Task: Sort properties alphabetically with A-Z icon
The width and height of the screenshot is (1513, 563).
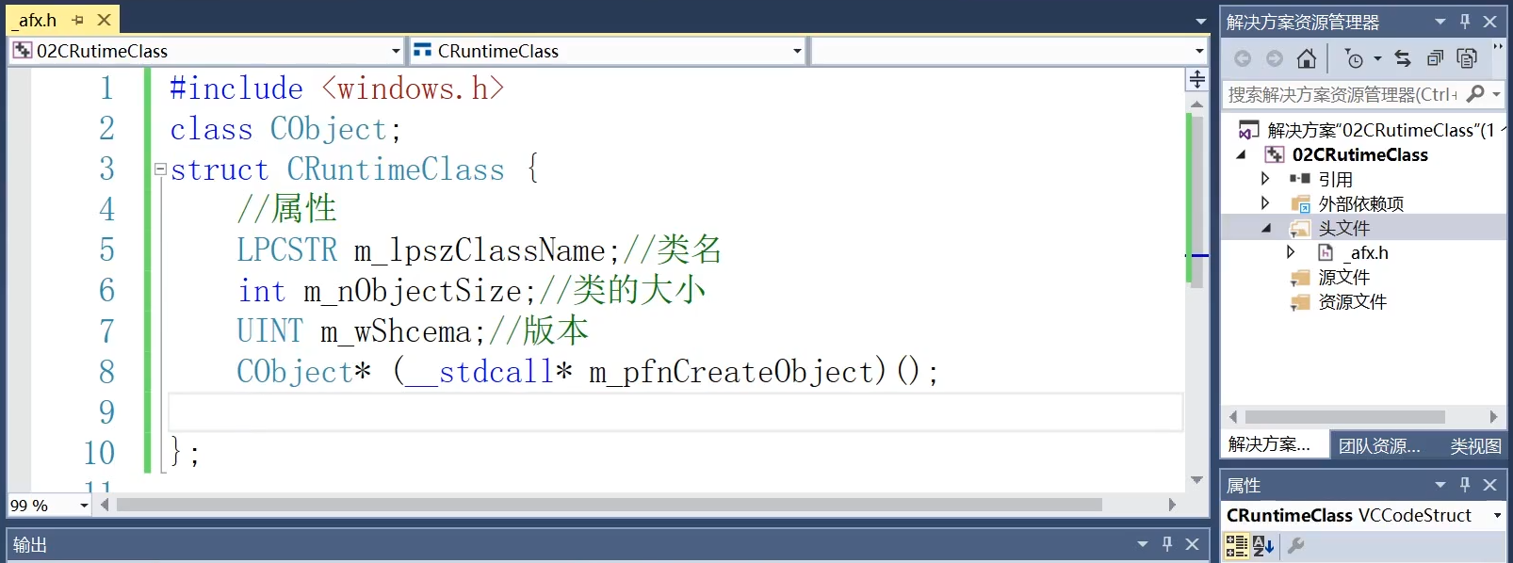Action: [1263, 545]
